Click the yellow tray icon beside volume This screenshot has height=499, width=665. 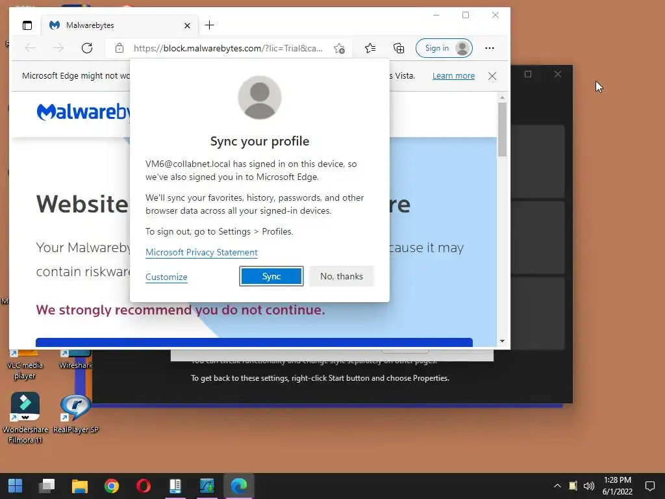(x=573, y=486)
